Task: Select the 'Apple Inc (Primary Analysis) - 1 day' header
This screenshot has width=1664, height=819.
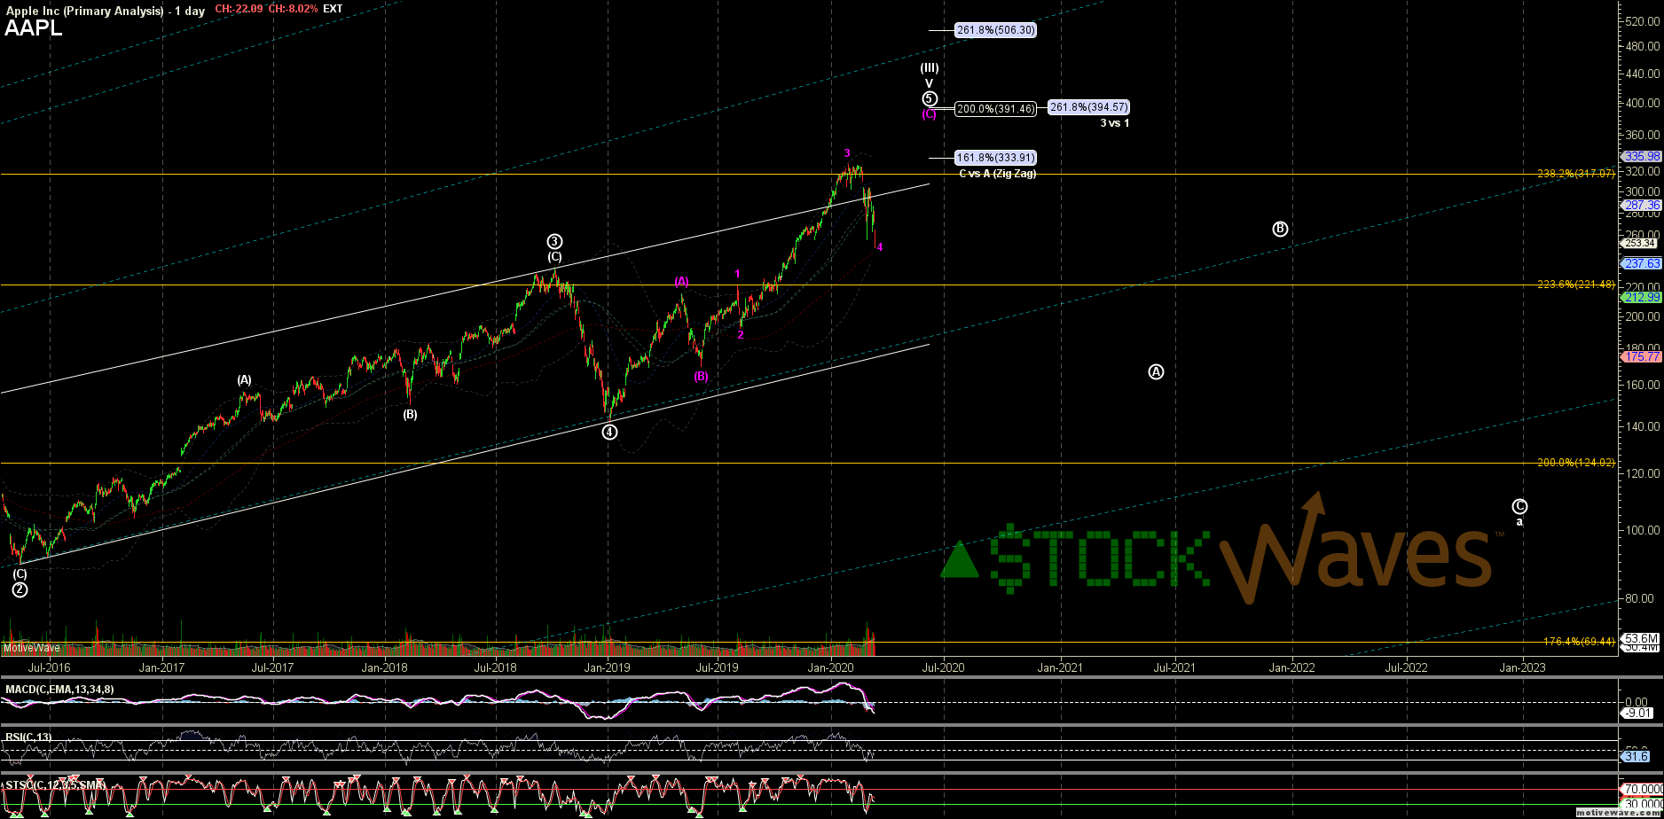Action: point(106,10)
